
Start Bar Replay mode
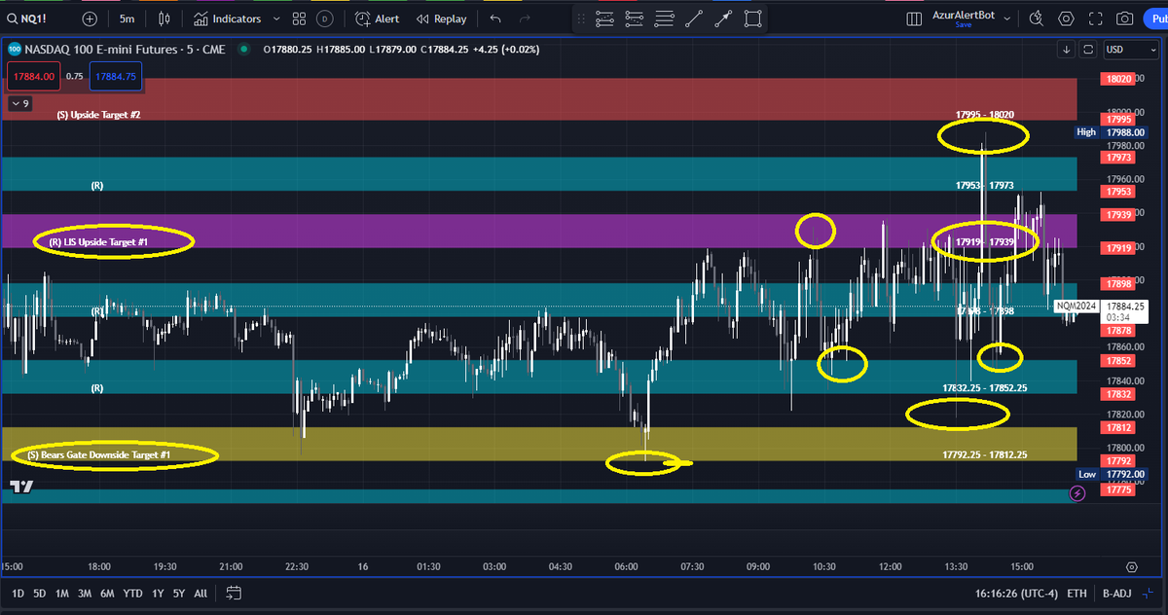click(441, 18)
